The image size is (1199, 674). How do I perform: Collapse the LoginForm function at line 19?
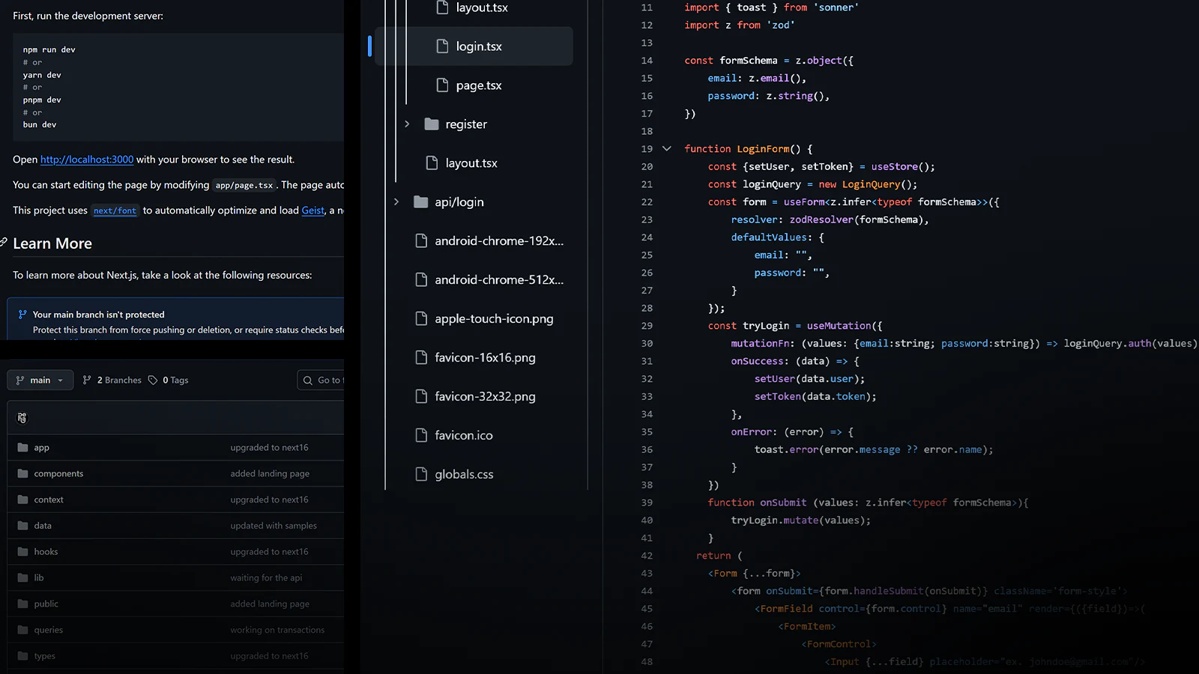667,149
